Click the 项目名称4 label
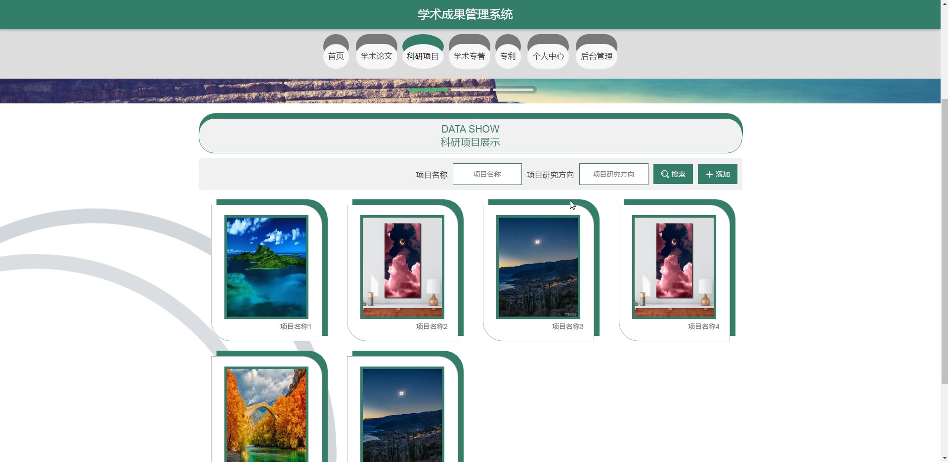This screenshot has height=462, width=948. (703, 326)
